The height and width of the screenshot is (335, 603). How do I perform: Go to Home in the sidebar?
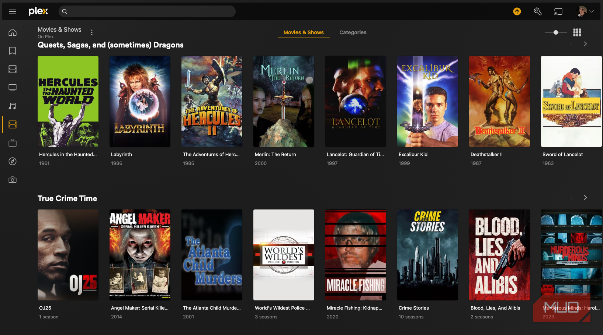pos(13,32)
